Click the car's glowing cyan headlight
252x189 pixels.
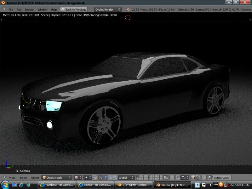pyautogui.click(x=54, y=106)
